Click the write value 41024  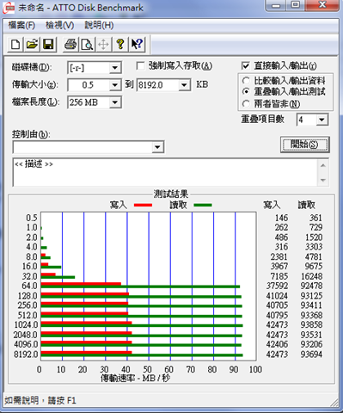tap(277, 296)
